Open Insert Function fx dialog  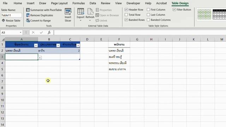tap(49, 32)
